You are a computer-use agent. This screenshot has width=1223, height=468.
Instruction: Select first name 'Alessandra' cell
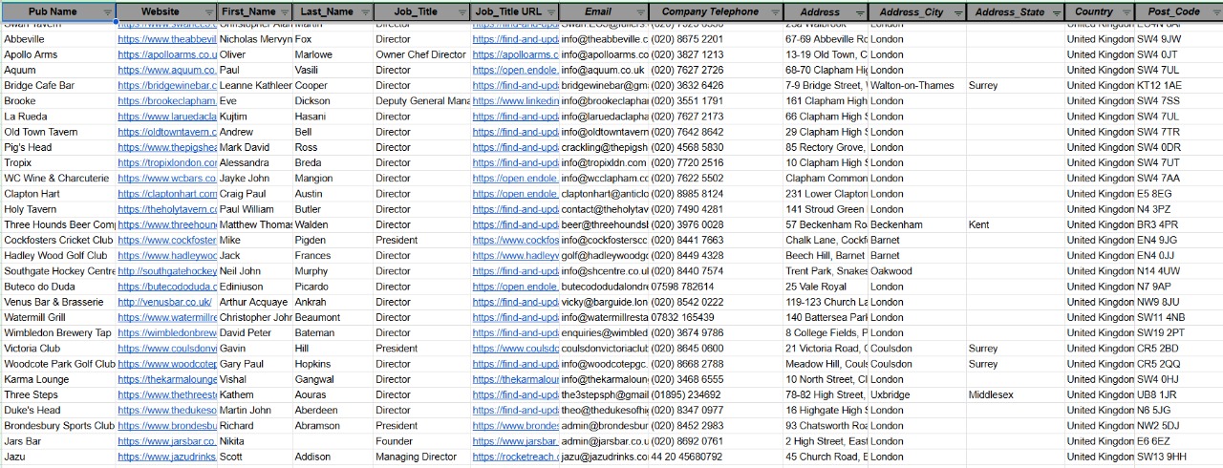(255, 162)
